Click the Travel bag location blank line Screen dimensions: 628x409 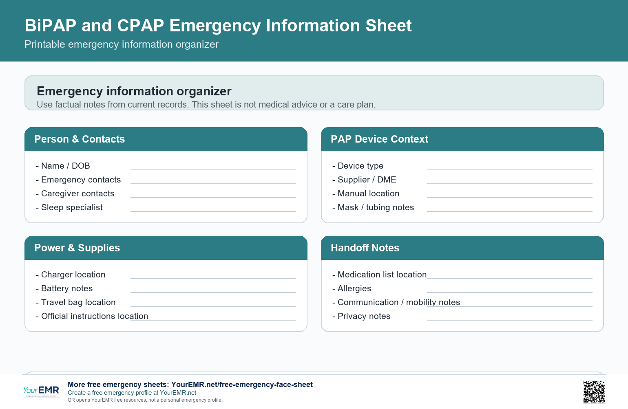pos(213,306)
